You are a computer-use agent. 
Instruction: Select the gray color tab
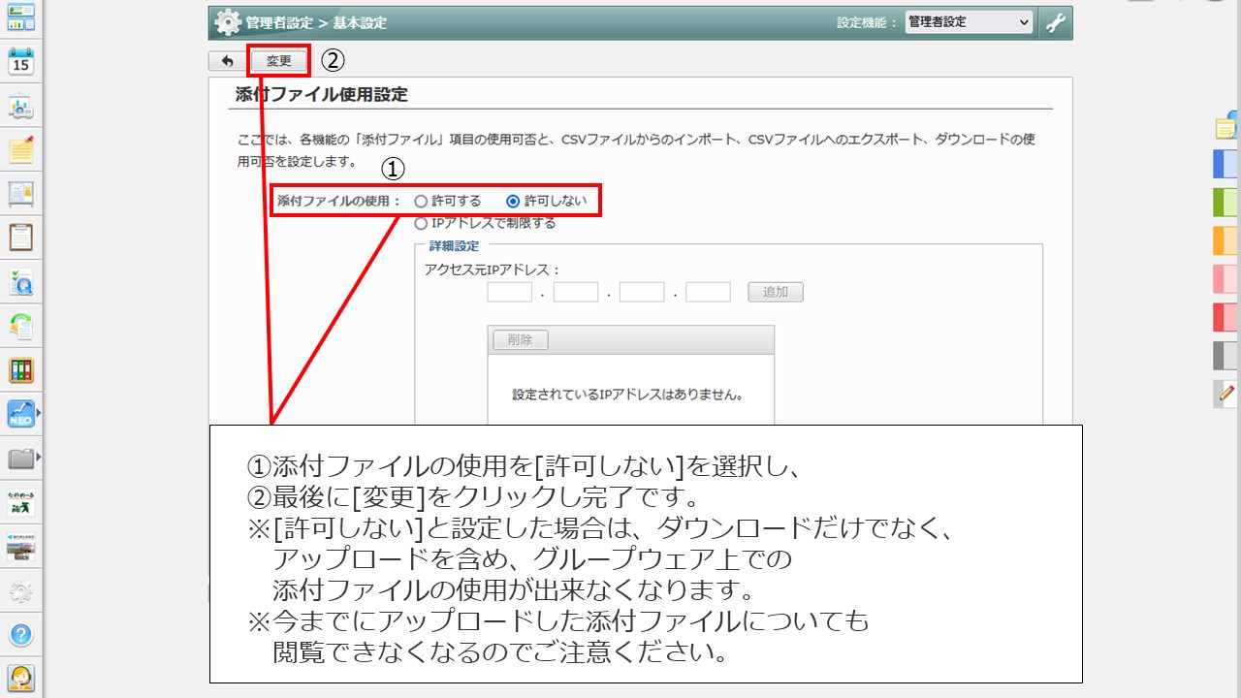pos(1225,356)
